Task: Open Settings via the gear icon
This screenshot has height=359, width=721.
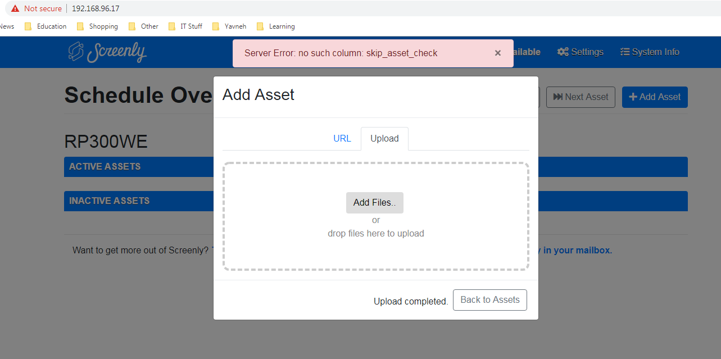Action: pyautogui.click(x=563, y=52)
